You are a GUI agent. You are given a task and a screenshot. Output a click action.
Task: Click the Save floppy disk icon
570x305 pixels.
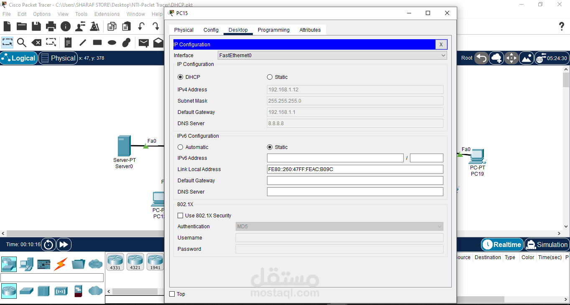[x=36, y=27]
